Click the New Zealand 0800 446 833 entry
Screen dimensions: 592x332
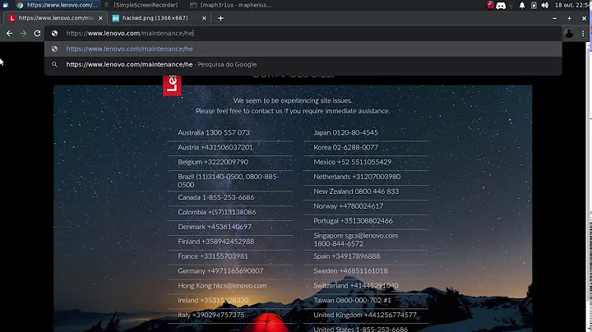(x=356, y=191)
